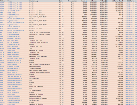View owner CHOPRA DEEPAK
Viewport: 137px width, 105px height.
point(13,66)
